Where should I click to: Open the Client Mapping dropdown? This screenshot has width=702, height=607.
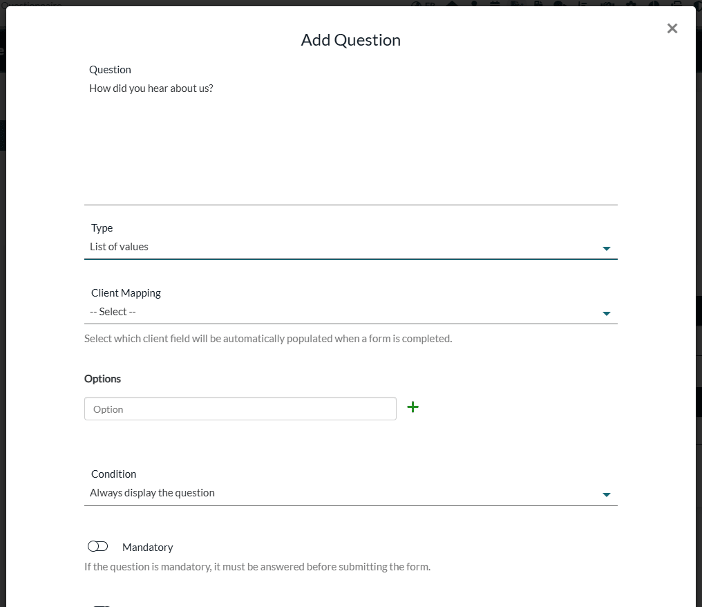(350, 312)
